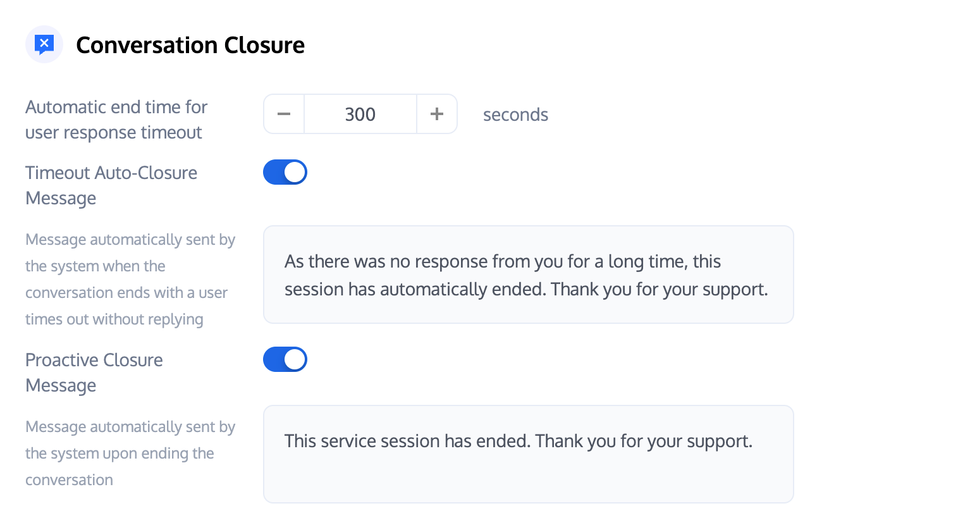Click the timeout field showing 300
The image size is (970, 525).
(x=360, y=114)
